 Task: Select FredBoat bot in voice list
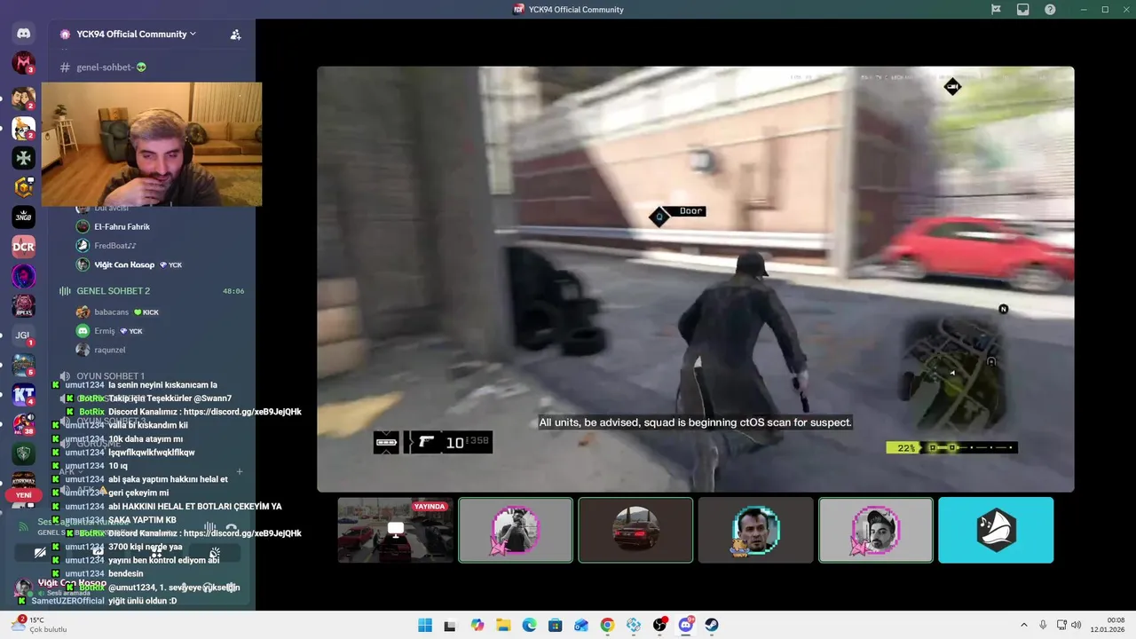coord(114,246)
